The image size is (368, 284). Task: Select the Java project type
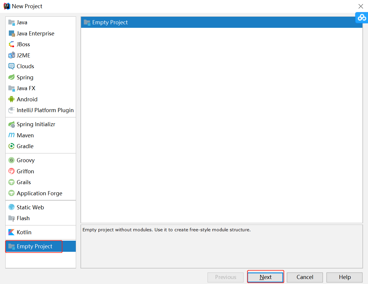41,22
